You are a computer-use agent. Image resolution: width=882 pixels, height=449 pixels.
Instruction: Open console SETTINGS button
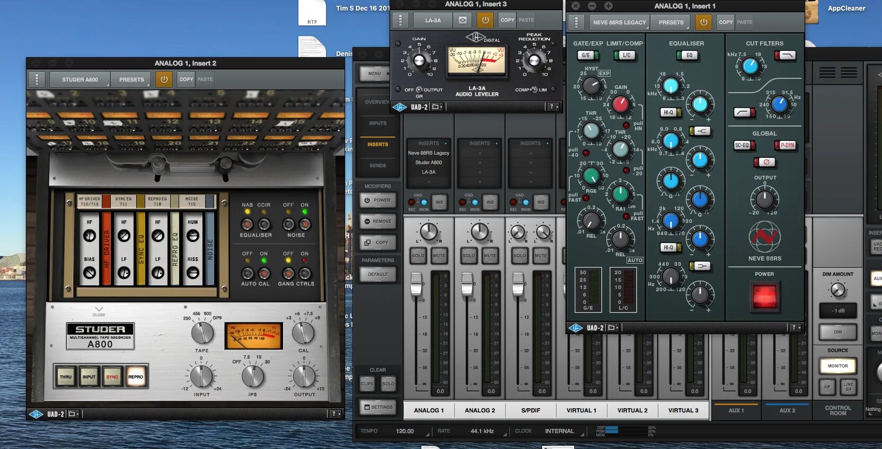click(378, 407)
